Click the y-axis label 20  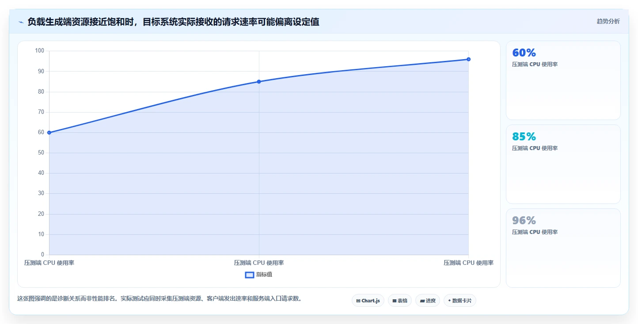pos(41,214)
